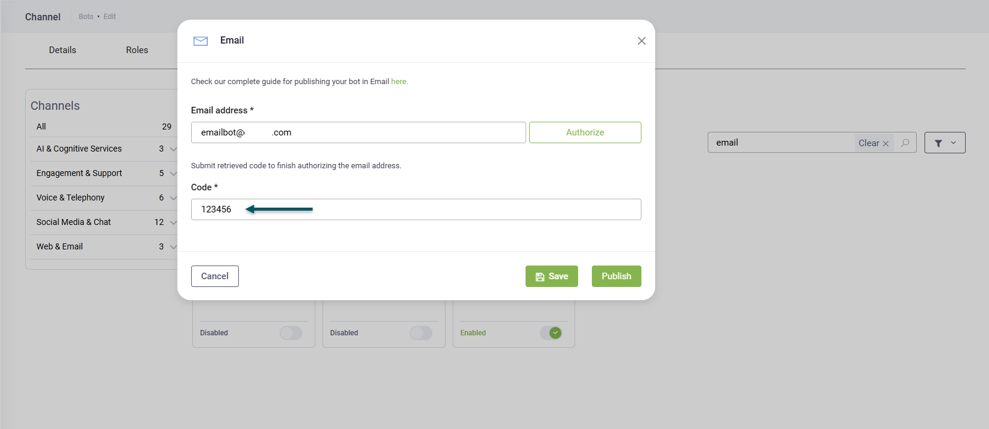This screenshot has width=989, height=429.
Task: Click the envelope icon in Email header
Action: [201, 41]
